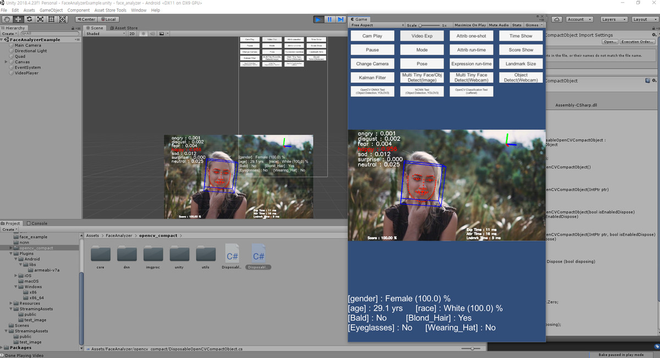Toggle Scene lighting sun icon
The width and height of the screenshot is (660, 358).
[x=143, y=34]
